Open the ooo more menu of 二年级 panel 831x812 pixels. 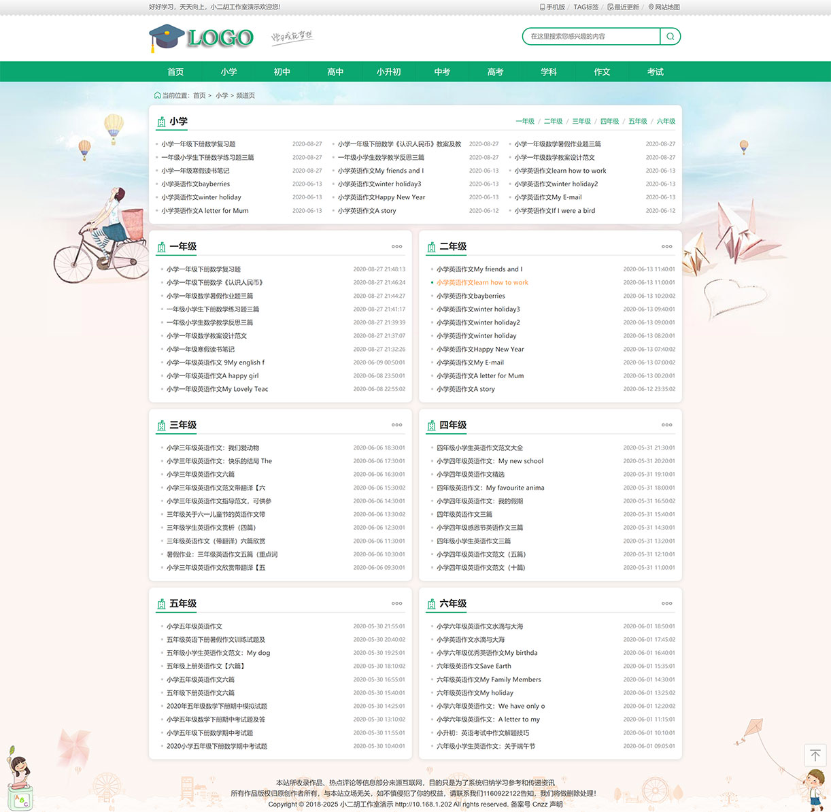(x=666, y=247)
